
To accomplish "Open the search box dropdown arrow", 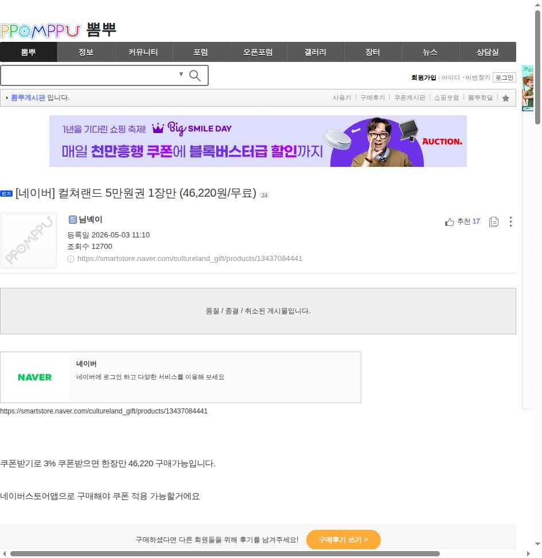I will coord(181,75).
